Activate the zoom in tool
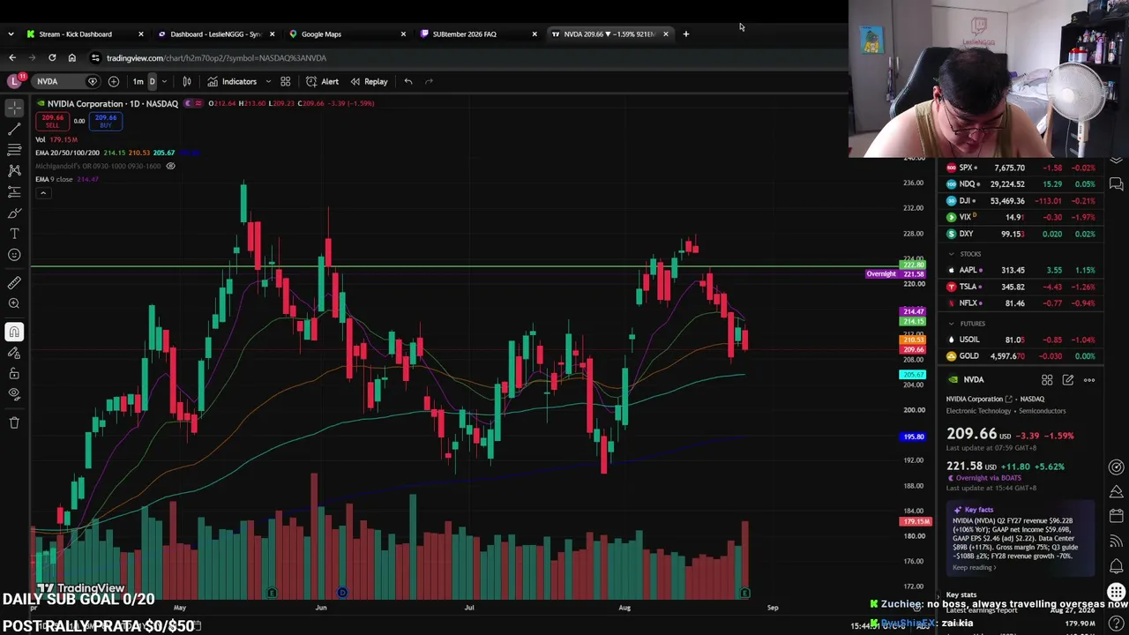 (x=14, y=304)
